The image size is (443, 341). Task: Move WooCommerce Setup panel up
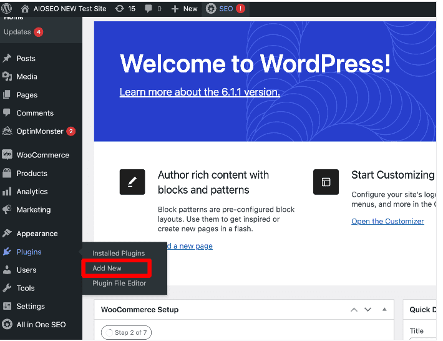354,310
